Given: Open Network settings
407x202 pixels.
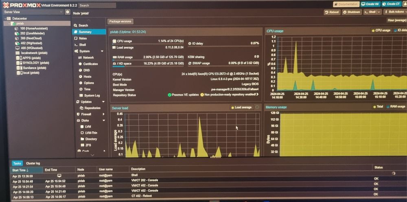Looking at the screenshot, I should (88, 57).
